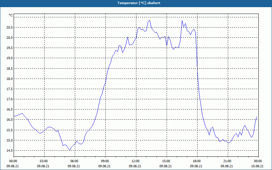Screen dimensions: 272x170
Task: Select the 16,0 y-axis value
Action: [10, 120]
